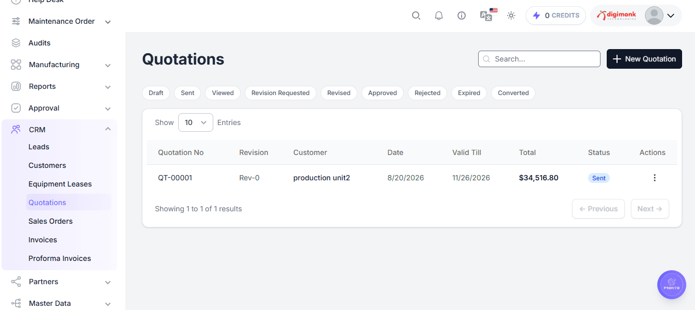The image size is (695, 310).
Task: Click the Quotation No column header
Action: tap(181, 152)
